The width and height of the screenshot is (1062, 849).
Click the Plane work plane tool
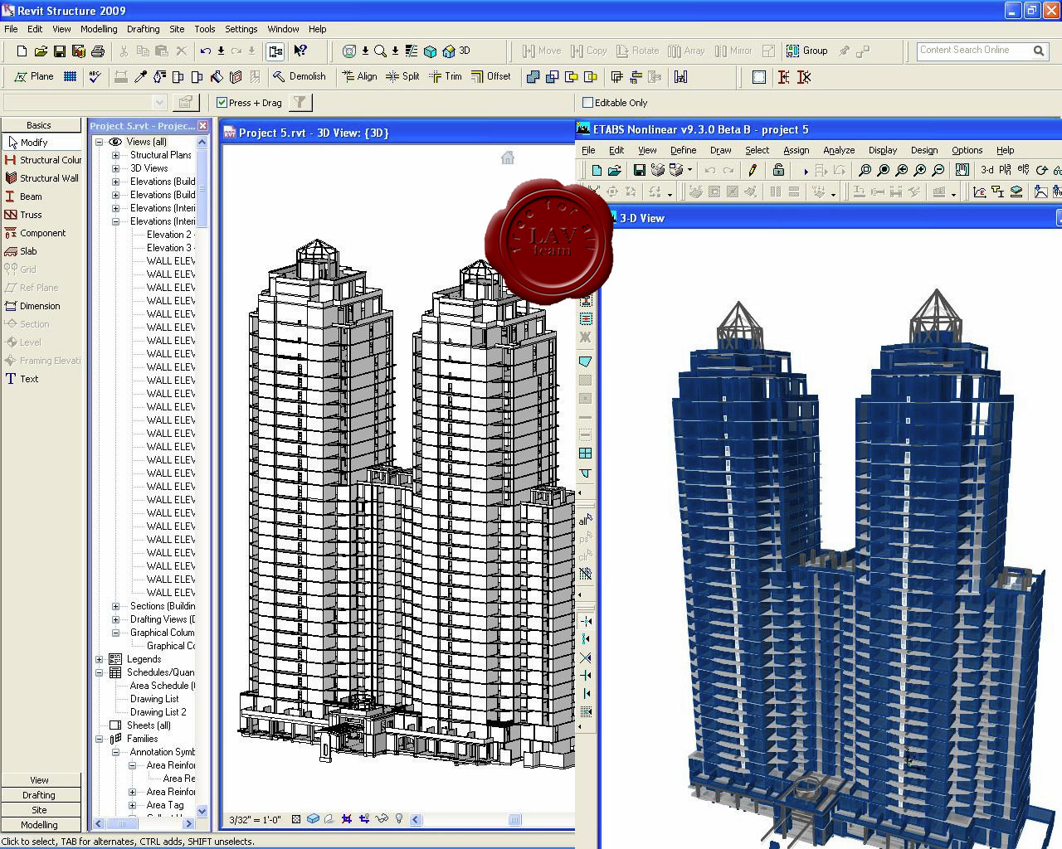click(34, 76)
